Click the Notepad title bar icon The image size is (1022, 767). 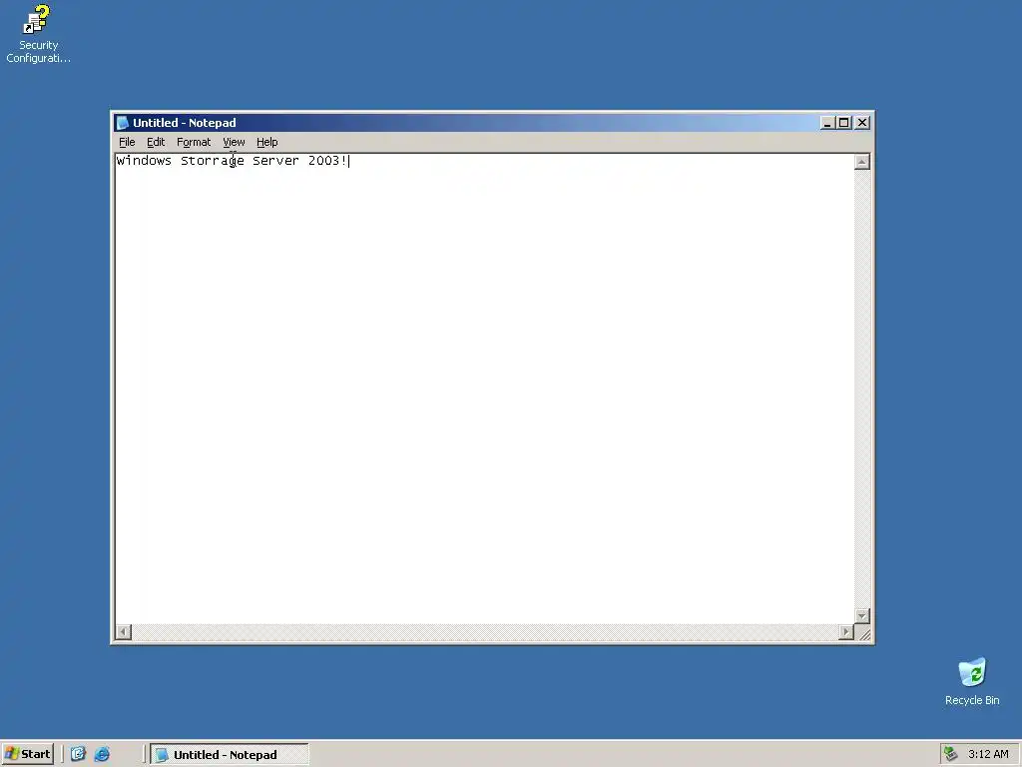(122, 123)
